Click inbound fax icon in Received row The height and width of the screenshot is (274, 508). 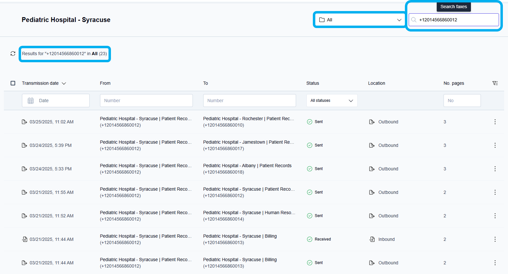coord(372,239)
